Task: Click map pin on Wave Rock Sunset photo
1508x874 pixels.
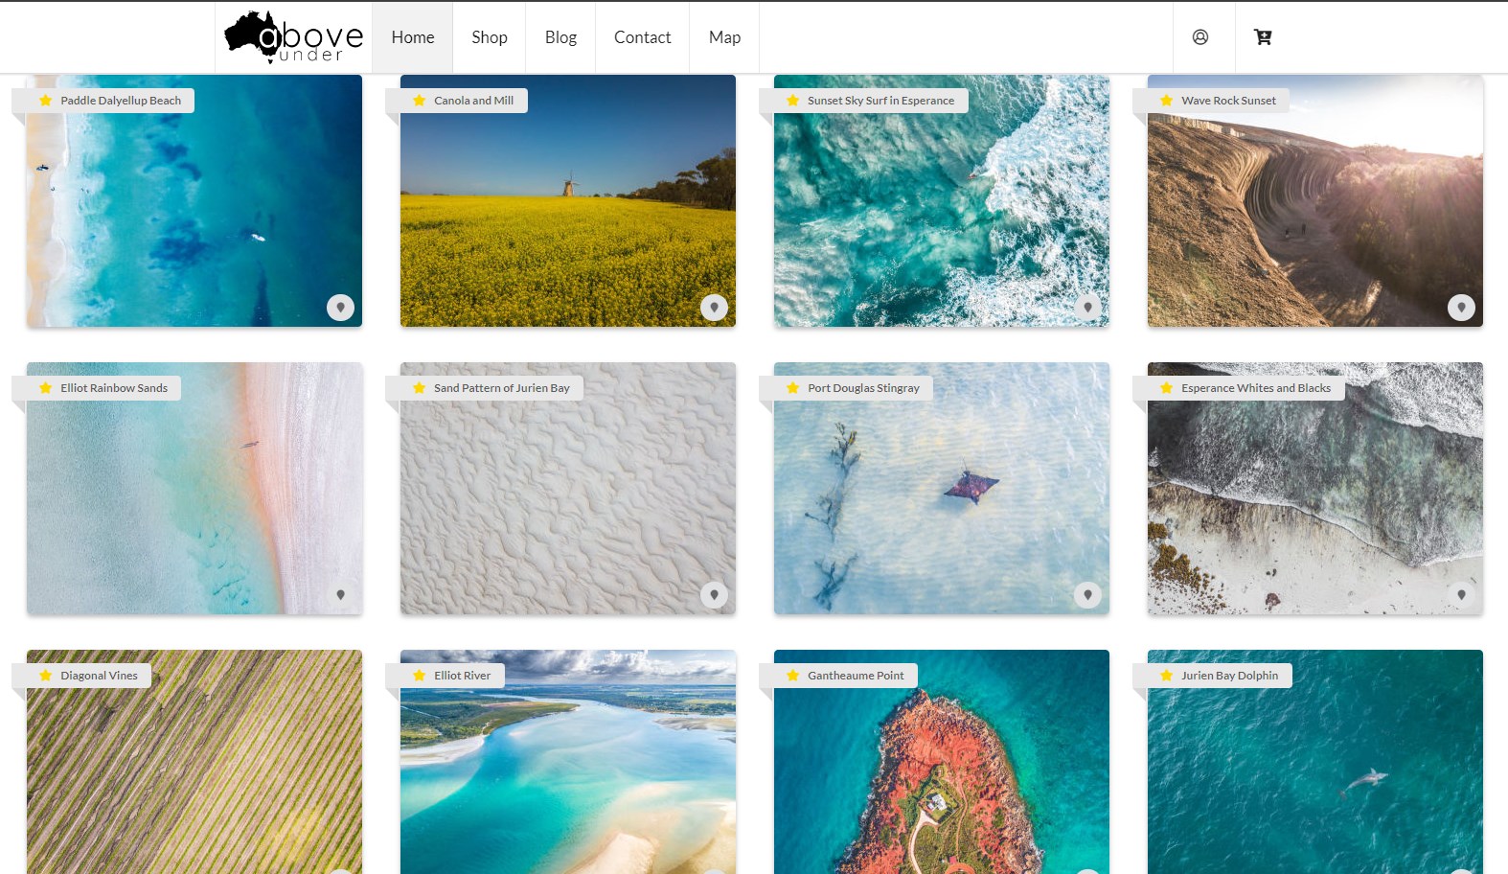Action: (1461, 308)
